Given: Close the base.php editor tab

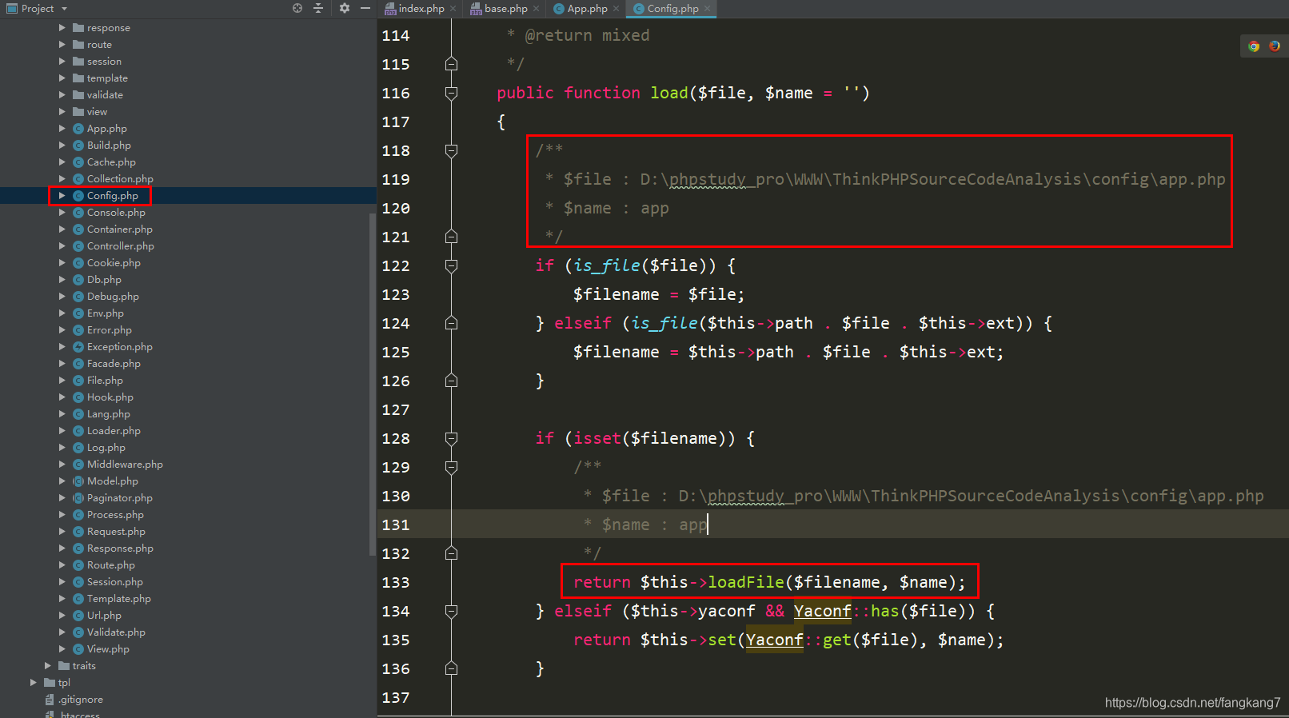Looking at the screenshot, I should pyautogui.click(x=537, y=9).
